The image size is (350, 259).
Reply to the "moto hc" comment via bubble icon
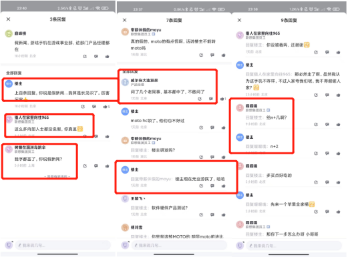(212, 127)
